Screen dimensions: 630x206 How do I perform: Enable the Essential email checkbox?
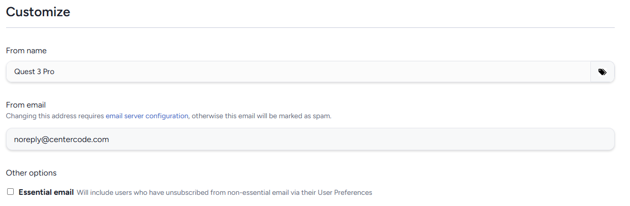click(x=10, y=192)
